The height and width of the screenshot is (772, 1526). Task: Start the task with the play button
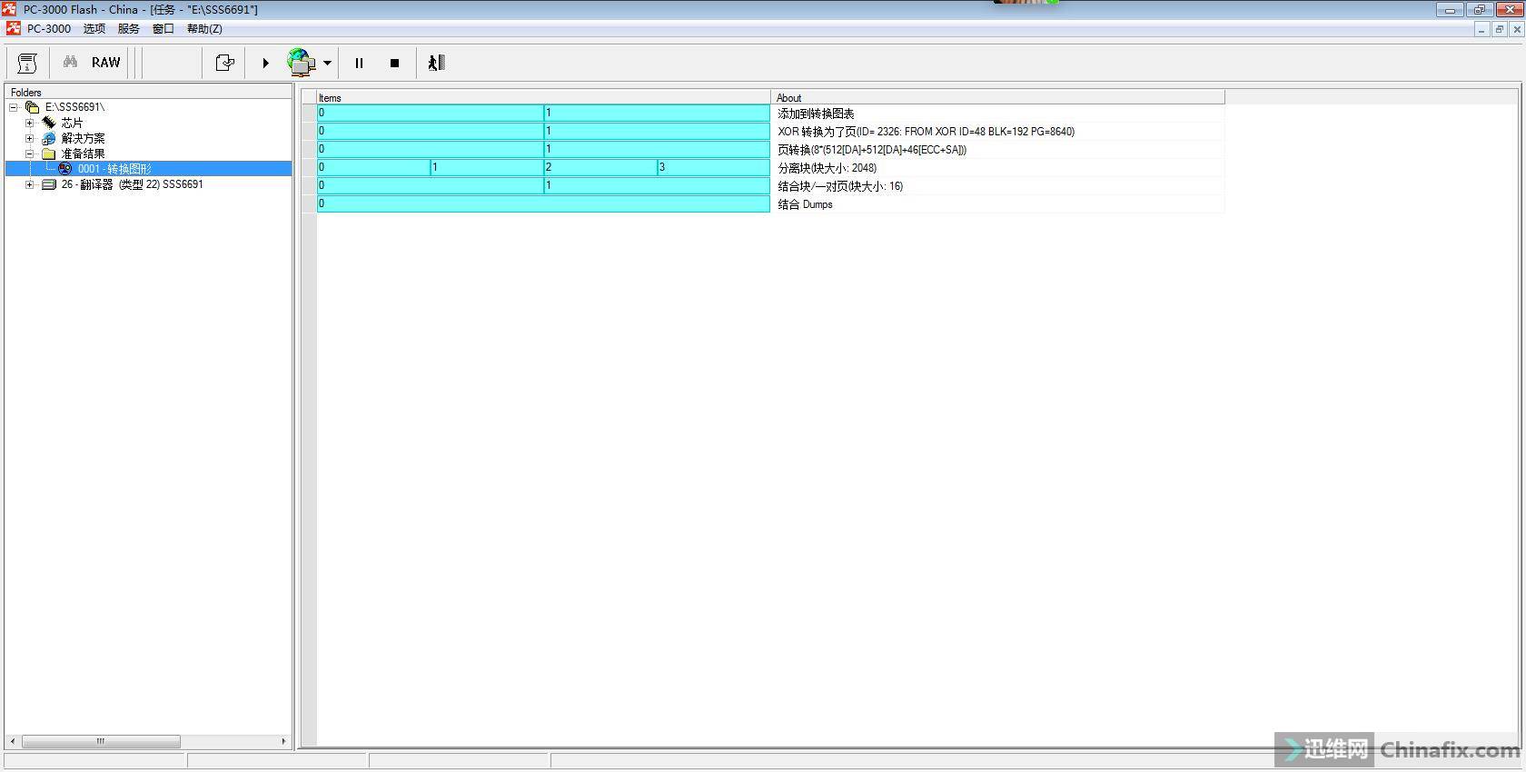265,63
